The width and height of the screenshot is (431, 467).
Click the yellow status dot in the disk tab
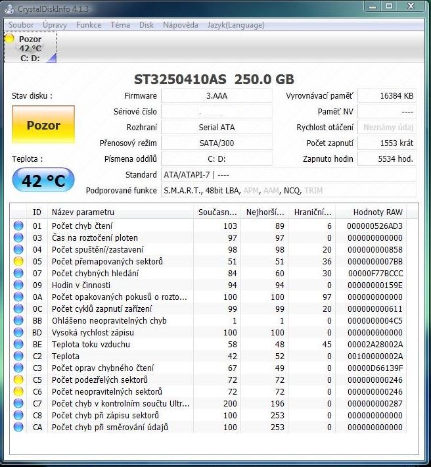(x=9, y=39)
